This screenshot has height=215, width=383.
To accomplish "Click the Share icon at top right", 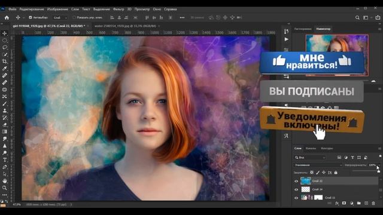I will 378,17.
